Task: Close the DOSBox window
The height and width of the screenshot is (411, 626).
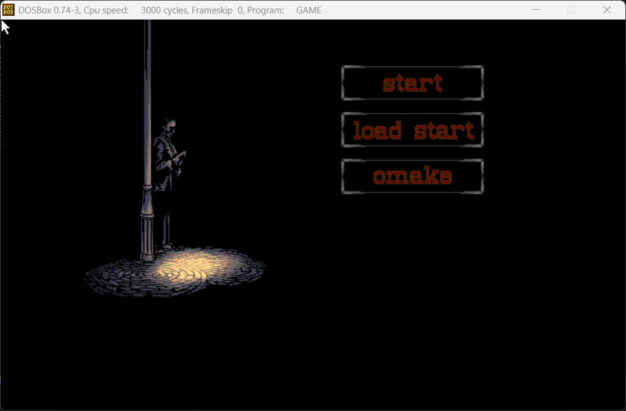Action: tap(607, 10)
